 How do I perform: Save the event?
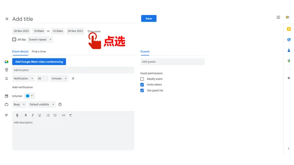point(149,19)
